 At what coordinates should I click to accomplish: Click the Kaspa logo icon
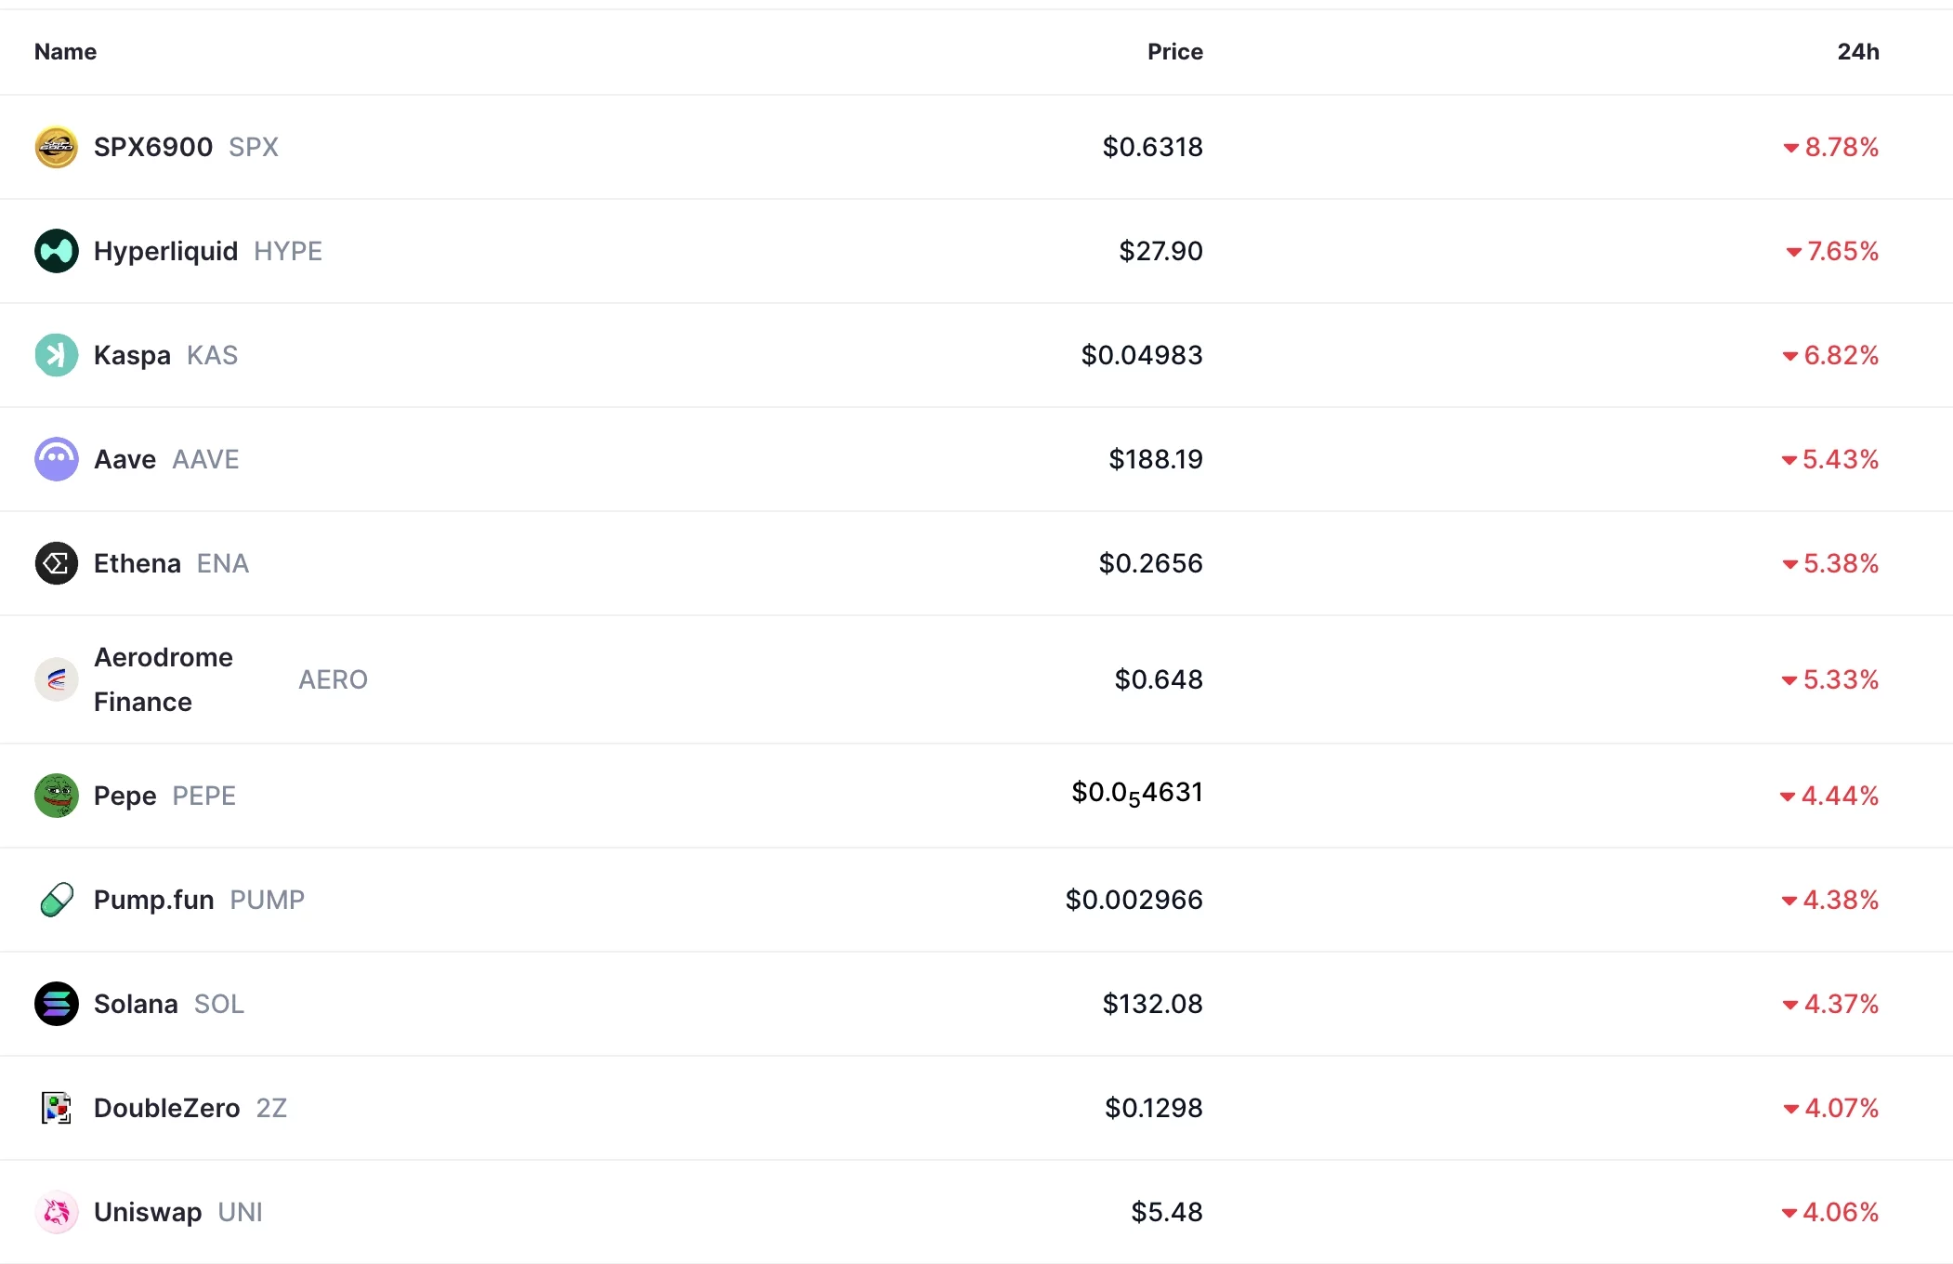point(57,354)
